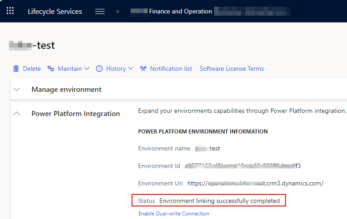Click the gears Maintain icon
347x219 pixels.
pyautogui.click(x=51, y=69)
